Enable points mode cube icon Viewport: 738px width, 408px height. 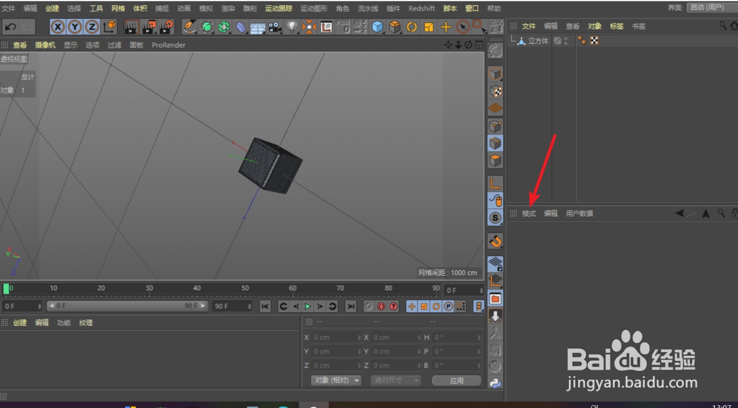coord(495,126)
